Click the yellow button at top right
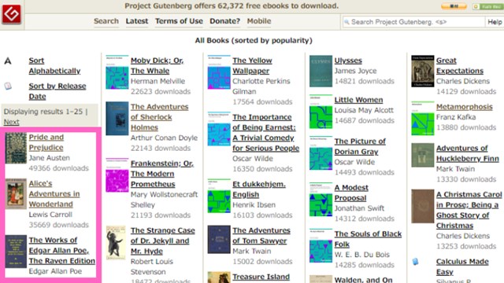This screenshot has height=283, width=504. tap(454, 6)
